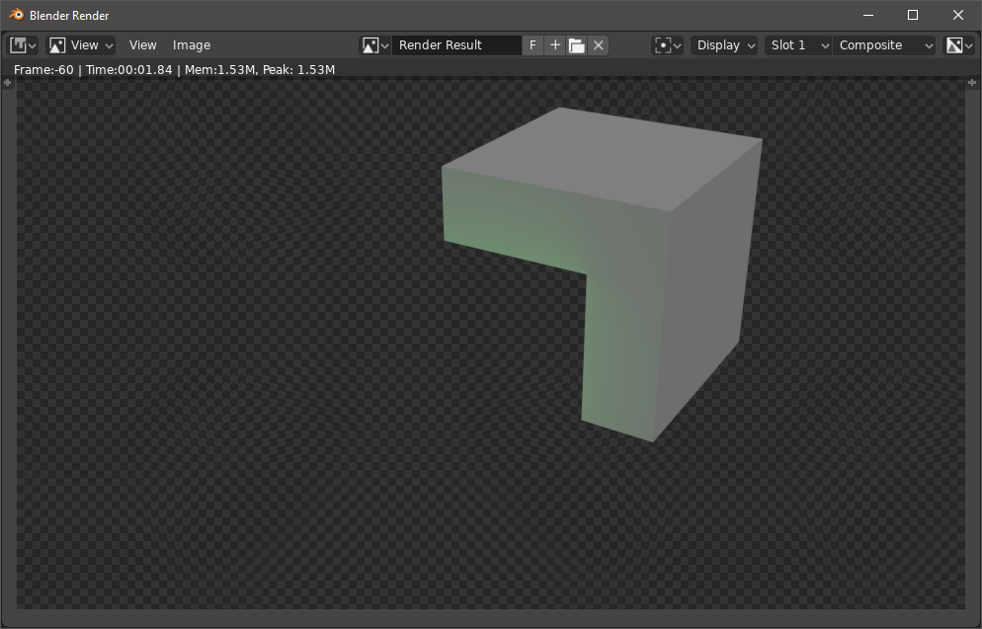
Task: Open an image with the folder icon
Action: tap(576, 44)
